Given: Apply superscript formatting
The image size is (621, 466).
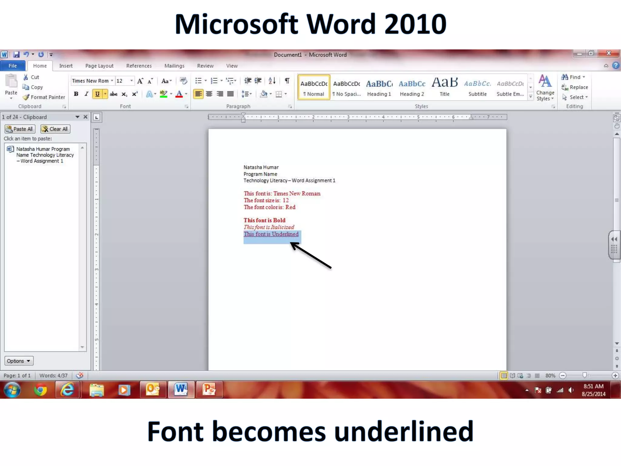Looking at the screenshot, I should (135, 94).
